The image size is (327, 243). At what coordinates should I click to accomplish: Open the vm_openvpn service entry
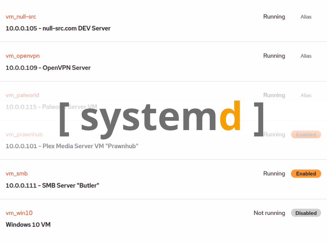coord(23,56)
